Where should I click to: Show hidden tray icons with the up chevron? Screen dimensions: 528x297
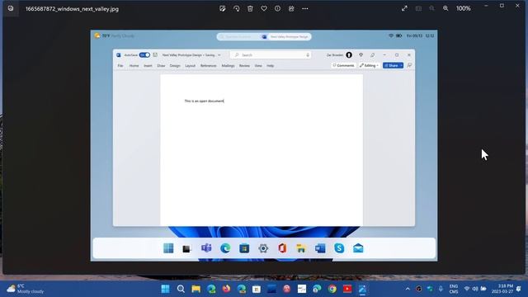(408, 289)
